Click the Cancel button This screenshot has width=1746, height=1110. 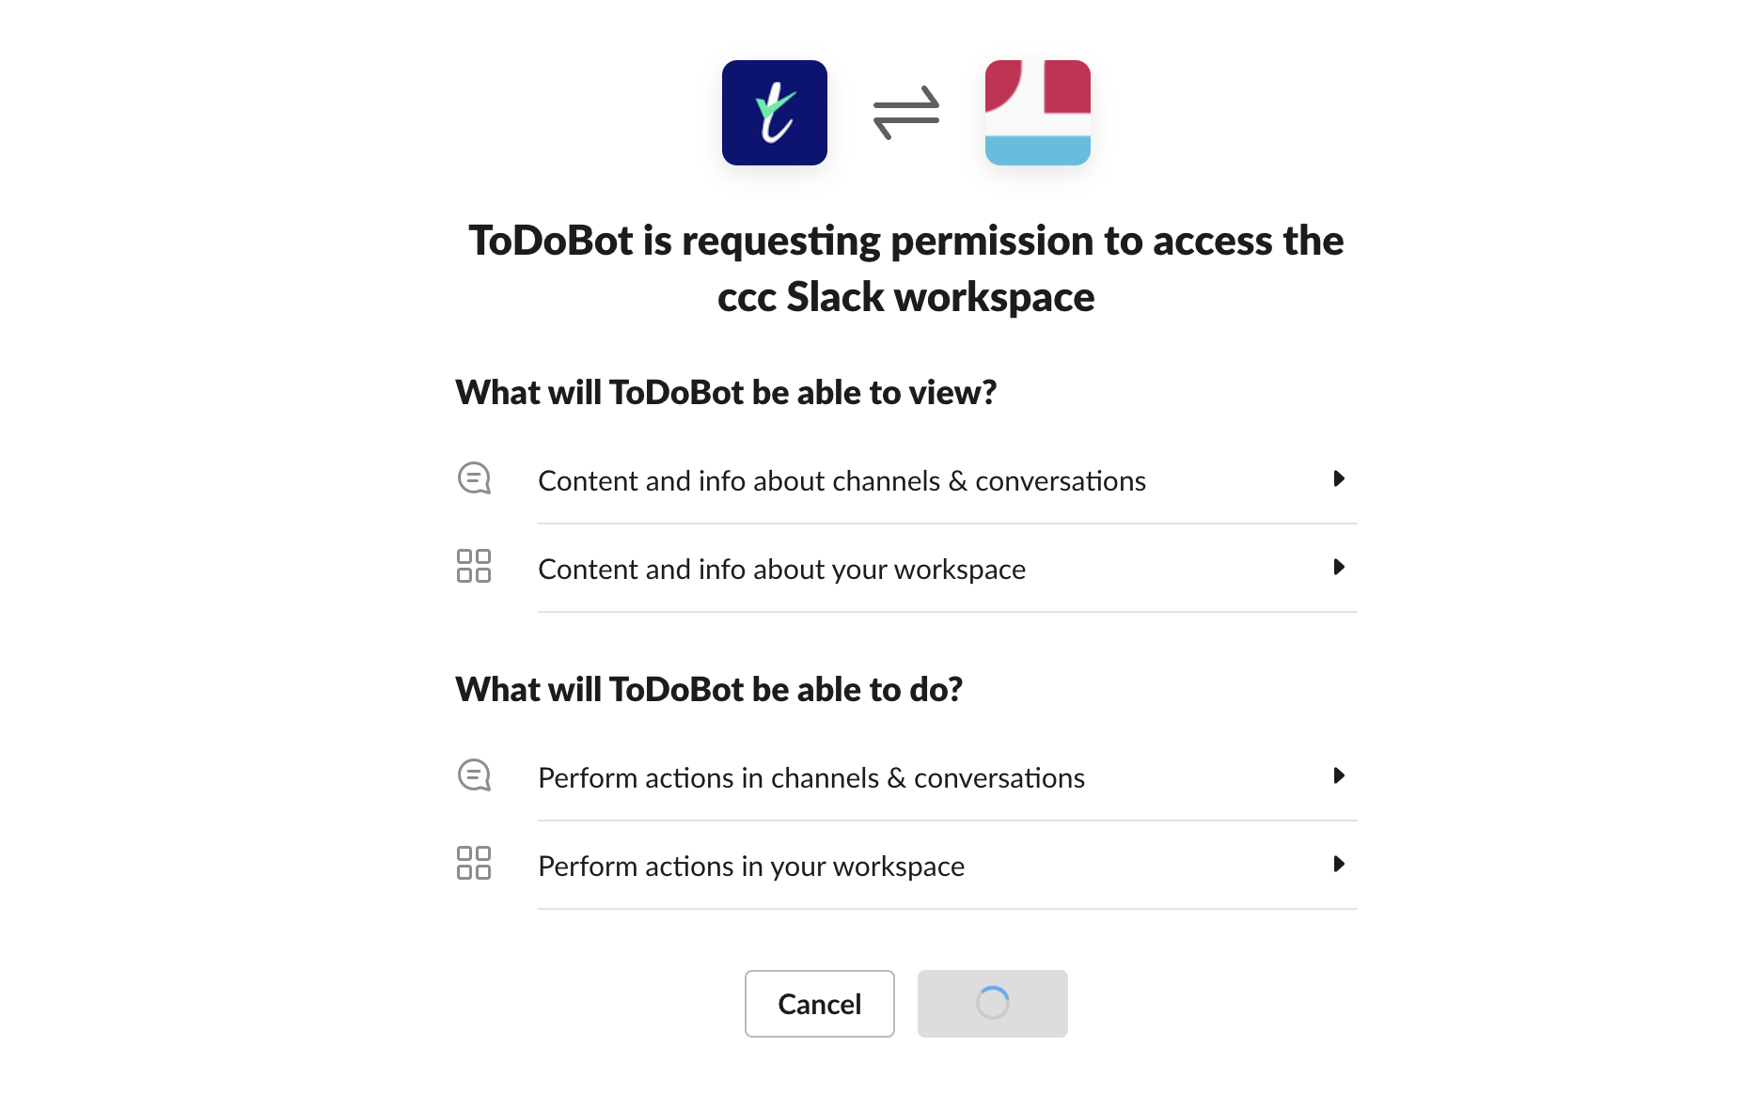[819, 1003]
